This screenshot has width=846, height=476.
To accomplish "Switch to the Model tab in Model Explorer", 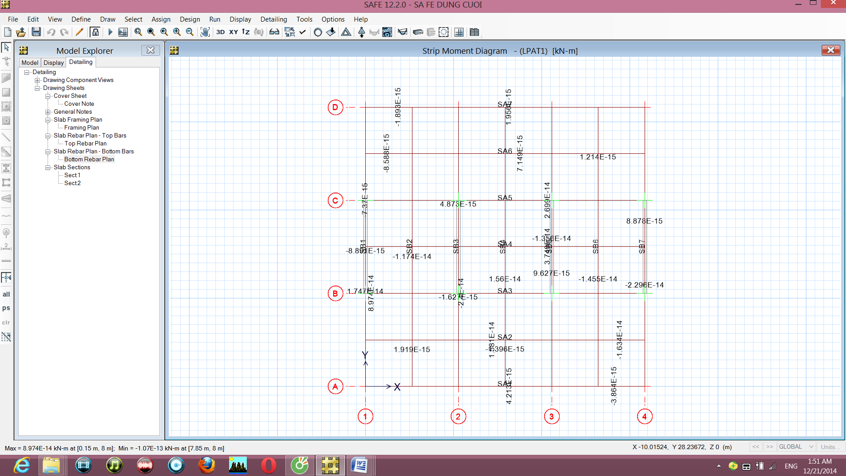I will coord(30,63).
